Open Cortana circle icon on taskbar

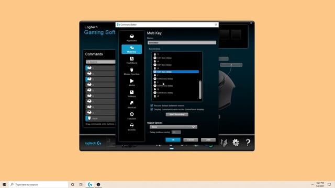pyautogui.click(x=72, y=184)
